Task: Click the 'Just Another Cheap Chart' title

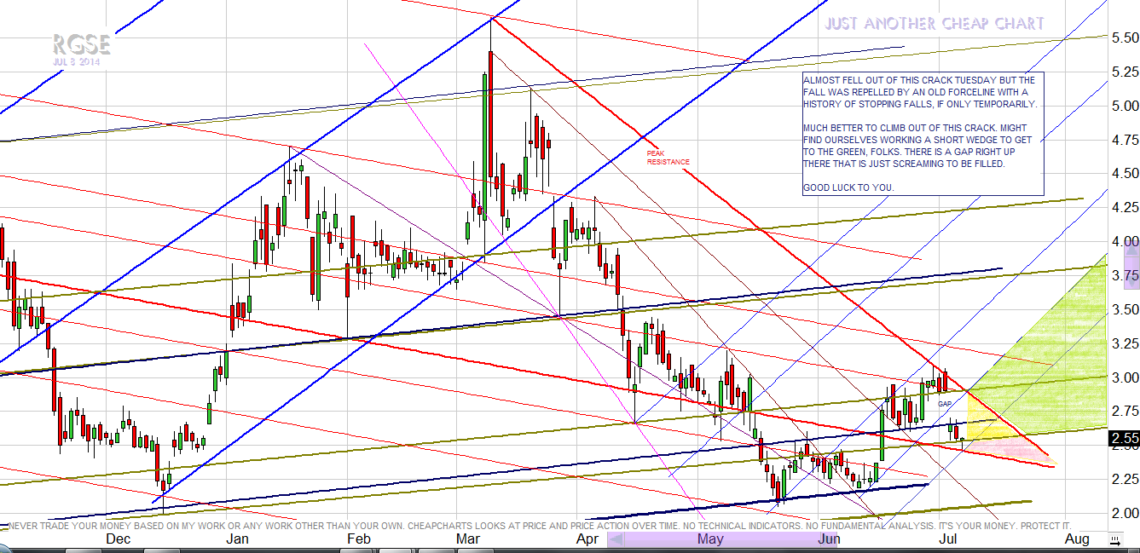Action: point(934,24)
